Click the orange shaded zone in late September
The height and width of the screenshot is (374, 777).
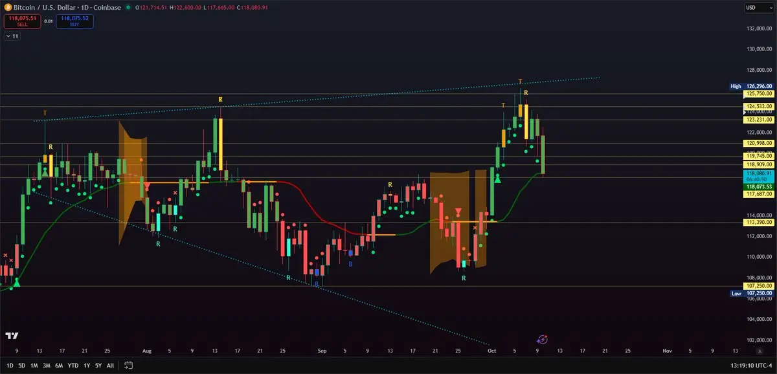click(x=450, y=223)
